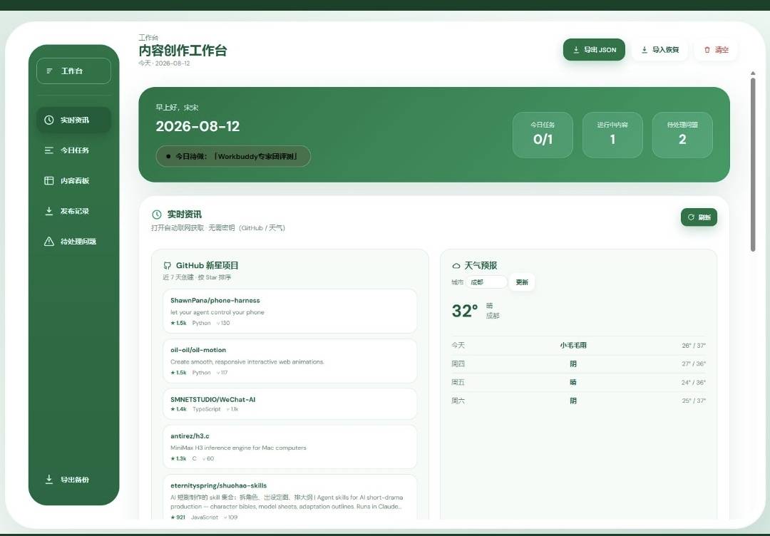Viewport: 770px width, 536px height.
Task: Click "MiniMax H3 inference engine" description
Action: tap(238, 448)
